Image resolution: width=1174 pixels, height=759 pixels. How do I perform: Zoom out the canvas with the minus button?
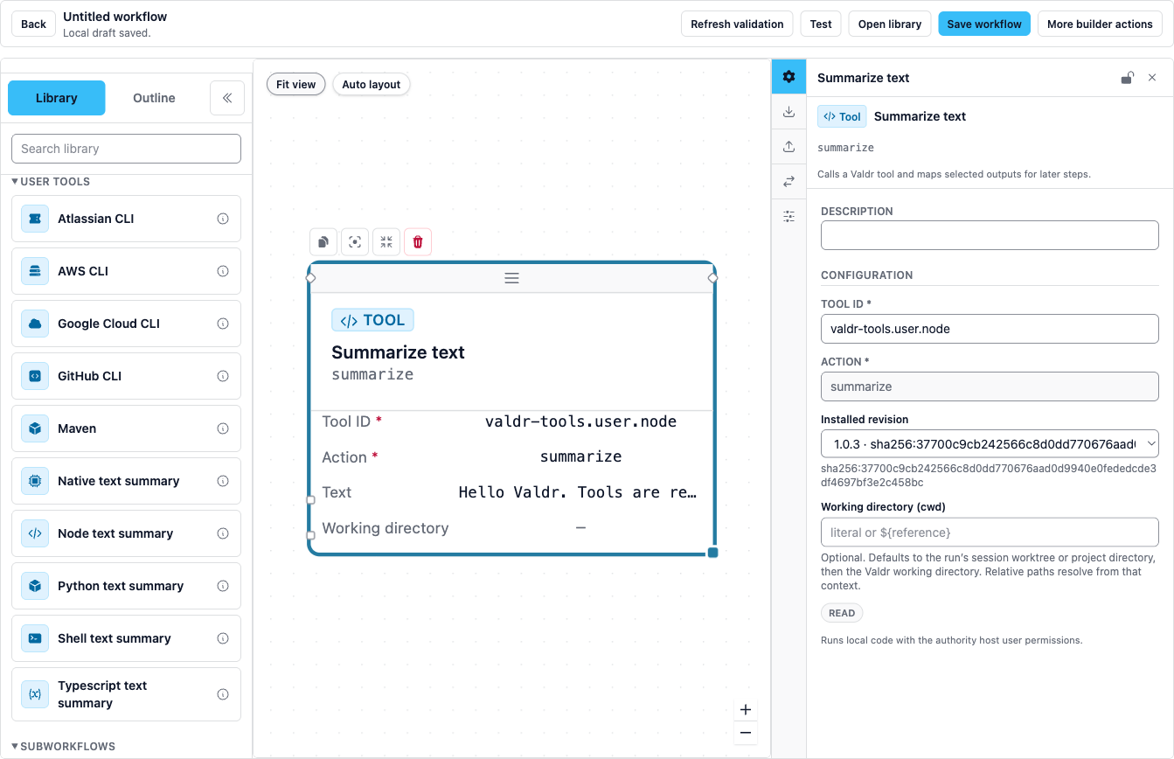pos(746,733)
